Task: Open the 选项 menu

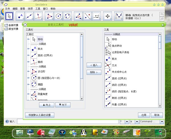Action: click(30, 9)
